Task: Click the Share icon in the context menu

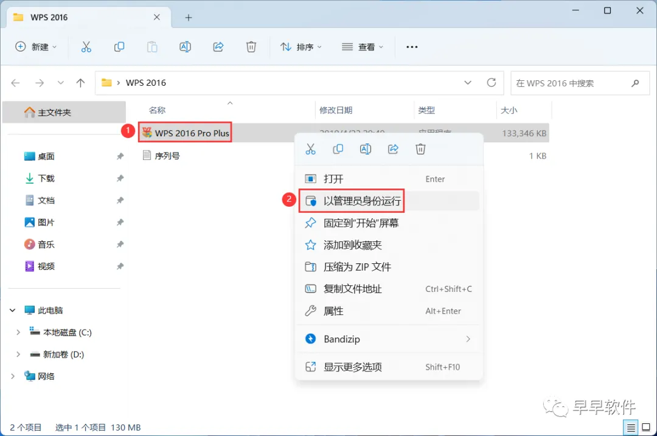Action: 393,149
